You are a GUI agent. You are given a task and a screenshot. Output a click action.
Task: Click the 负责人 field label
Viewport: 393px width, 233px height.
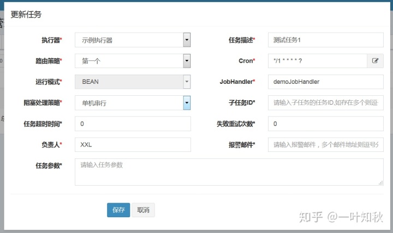(x=52, y=144)
